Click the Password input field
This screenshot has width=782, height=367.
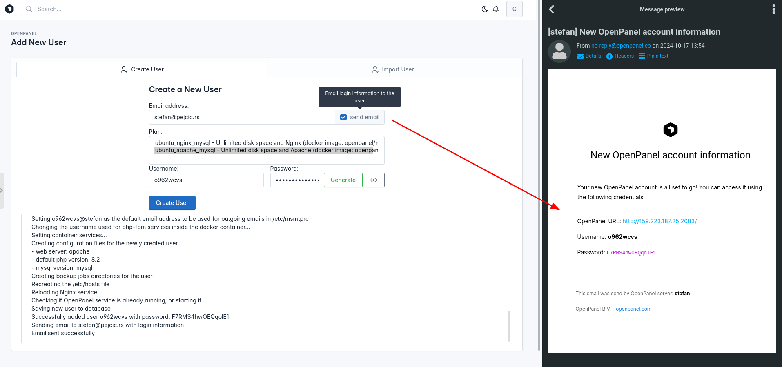[297, 180]
